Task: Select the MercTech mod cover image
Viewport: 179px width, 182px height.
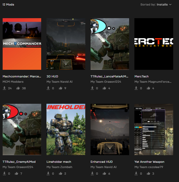Action: tap(154, 44)
